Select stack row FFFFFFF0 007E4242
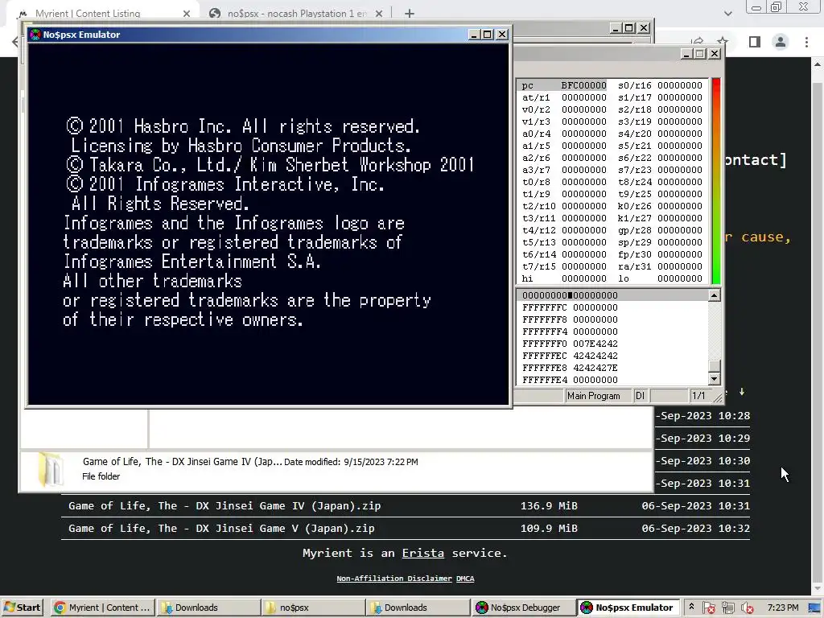The image size is (824, 618). (x=570, y=344)
